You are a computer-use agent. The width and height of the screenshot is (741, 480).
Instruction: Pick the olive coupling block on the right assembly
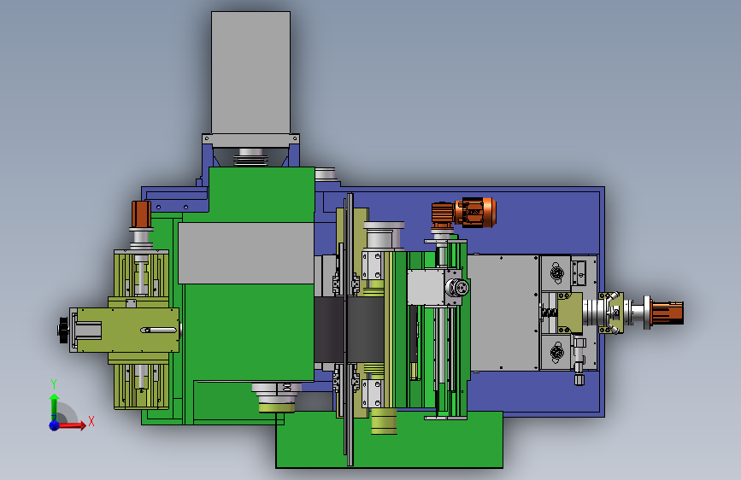tap(570, 313)
